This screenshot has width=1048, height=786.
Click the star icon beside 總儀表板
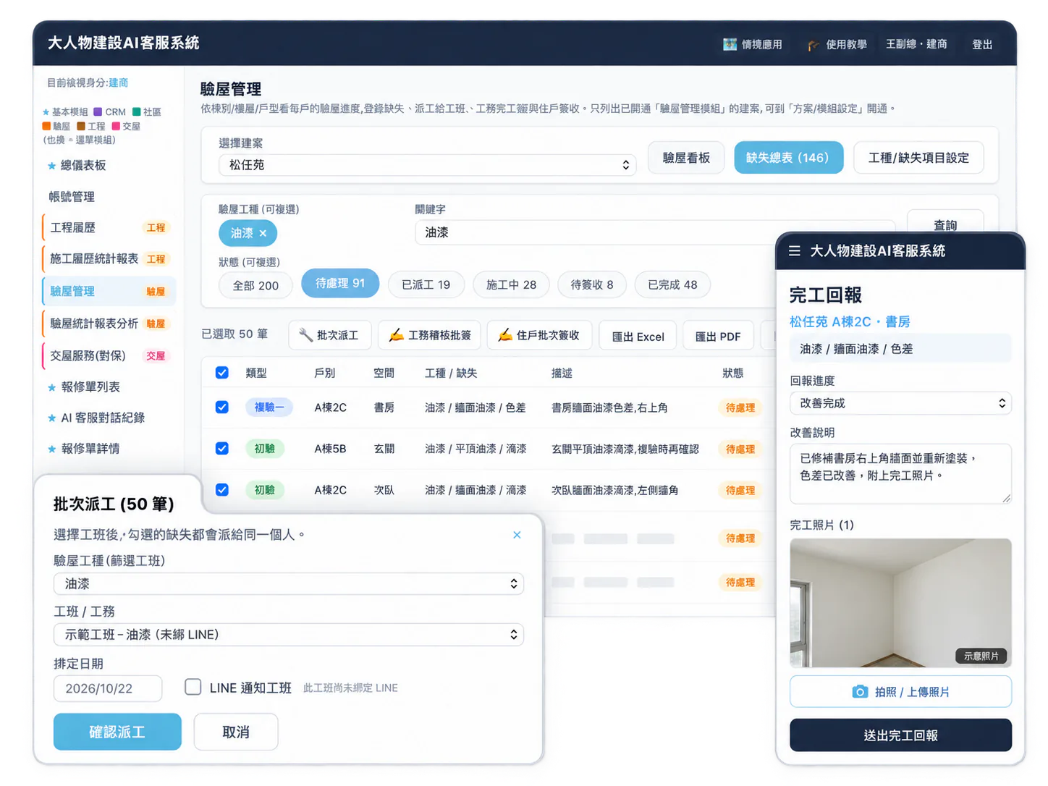click(x=51, y=166)
